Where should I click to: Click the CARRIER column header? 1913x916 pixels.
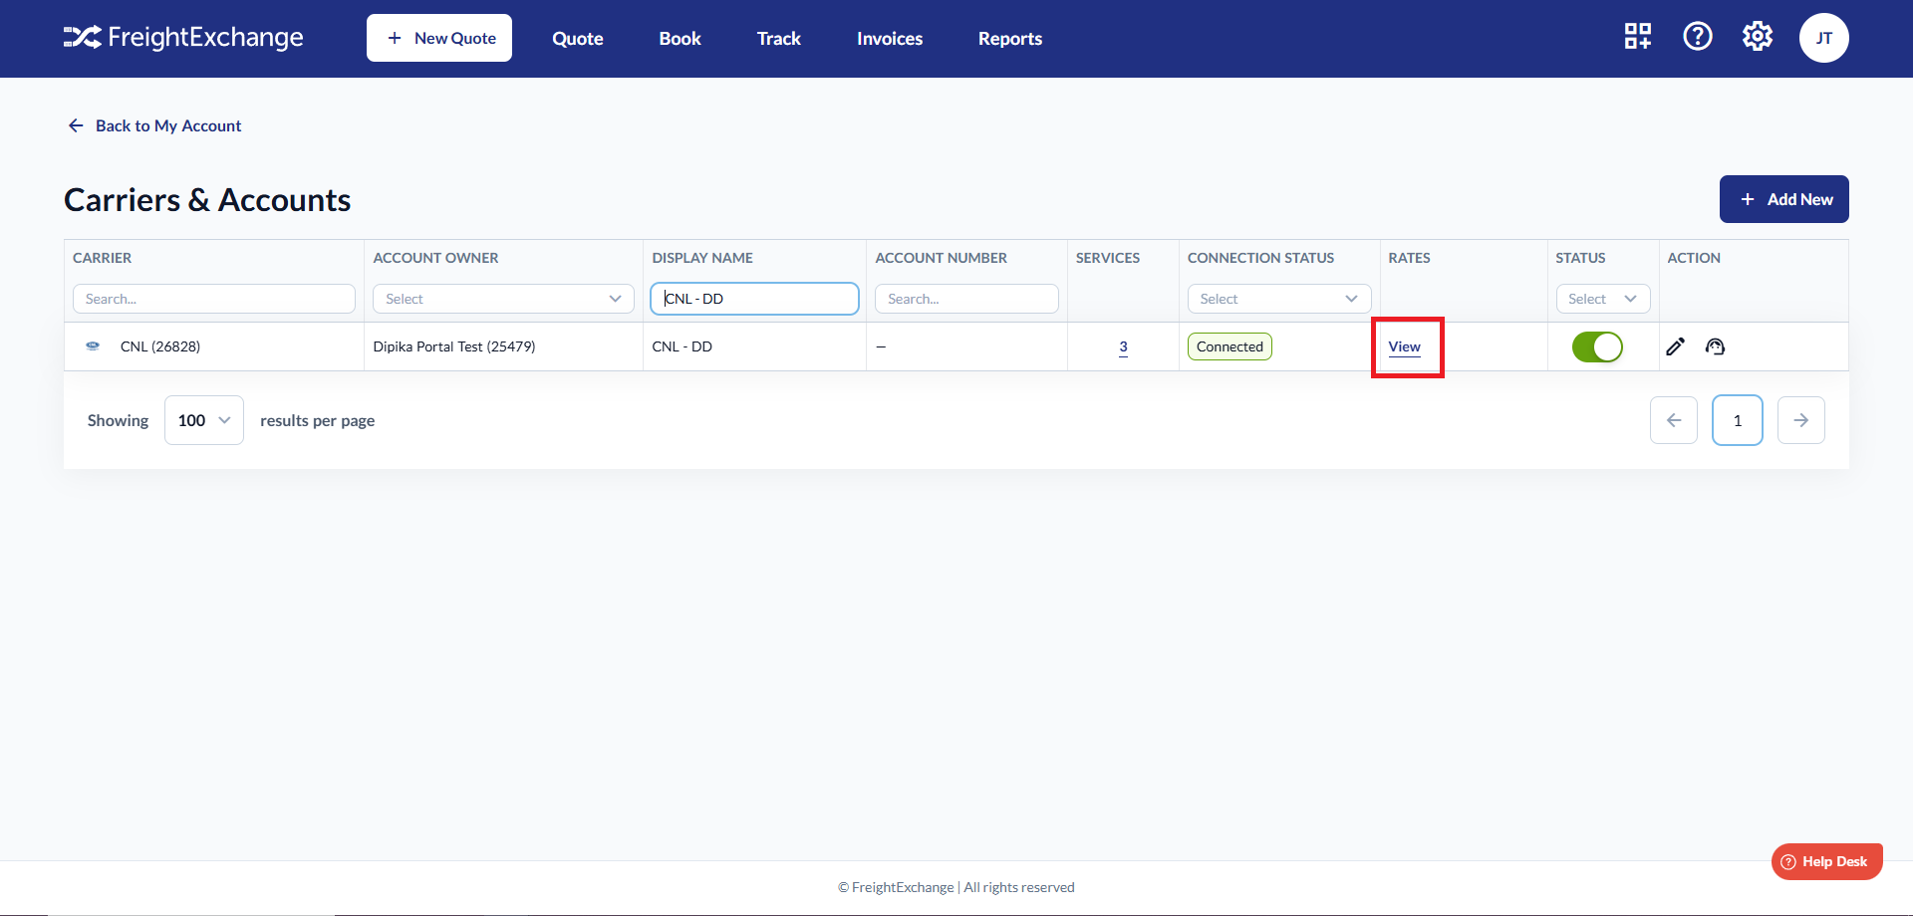point(102,258)
